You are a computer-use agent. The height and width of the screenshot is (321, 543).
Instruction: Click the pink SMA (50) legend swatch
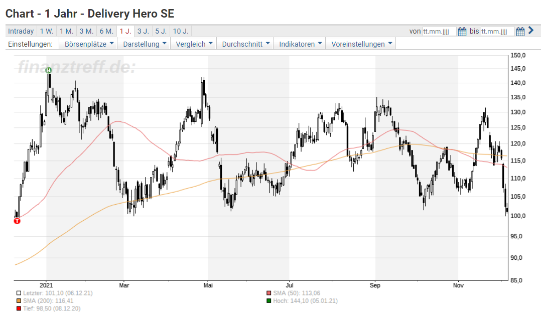click(268, 293)
